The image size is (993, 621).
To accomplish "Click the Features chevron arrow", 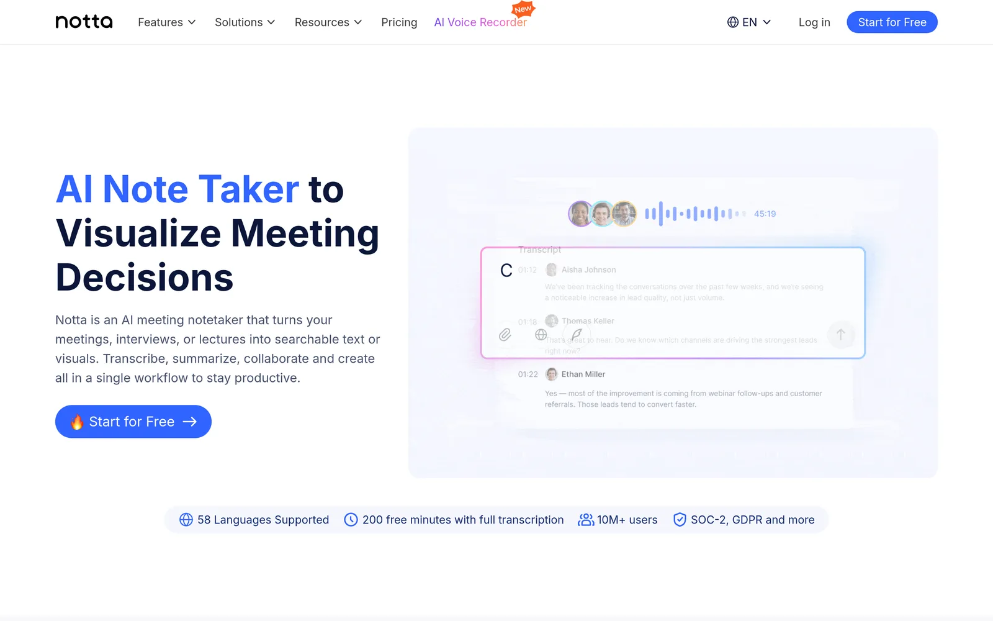I will click(192, 22).
